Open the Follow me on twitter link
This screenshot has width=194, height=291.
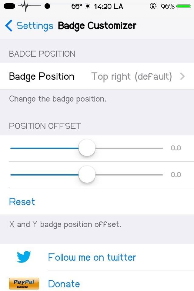92,257
